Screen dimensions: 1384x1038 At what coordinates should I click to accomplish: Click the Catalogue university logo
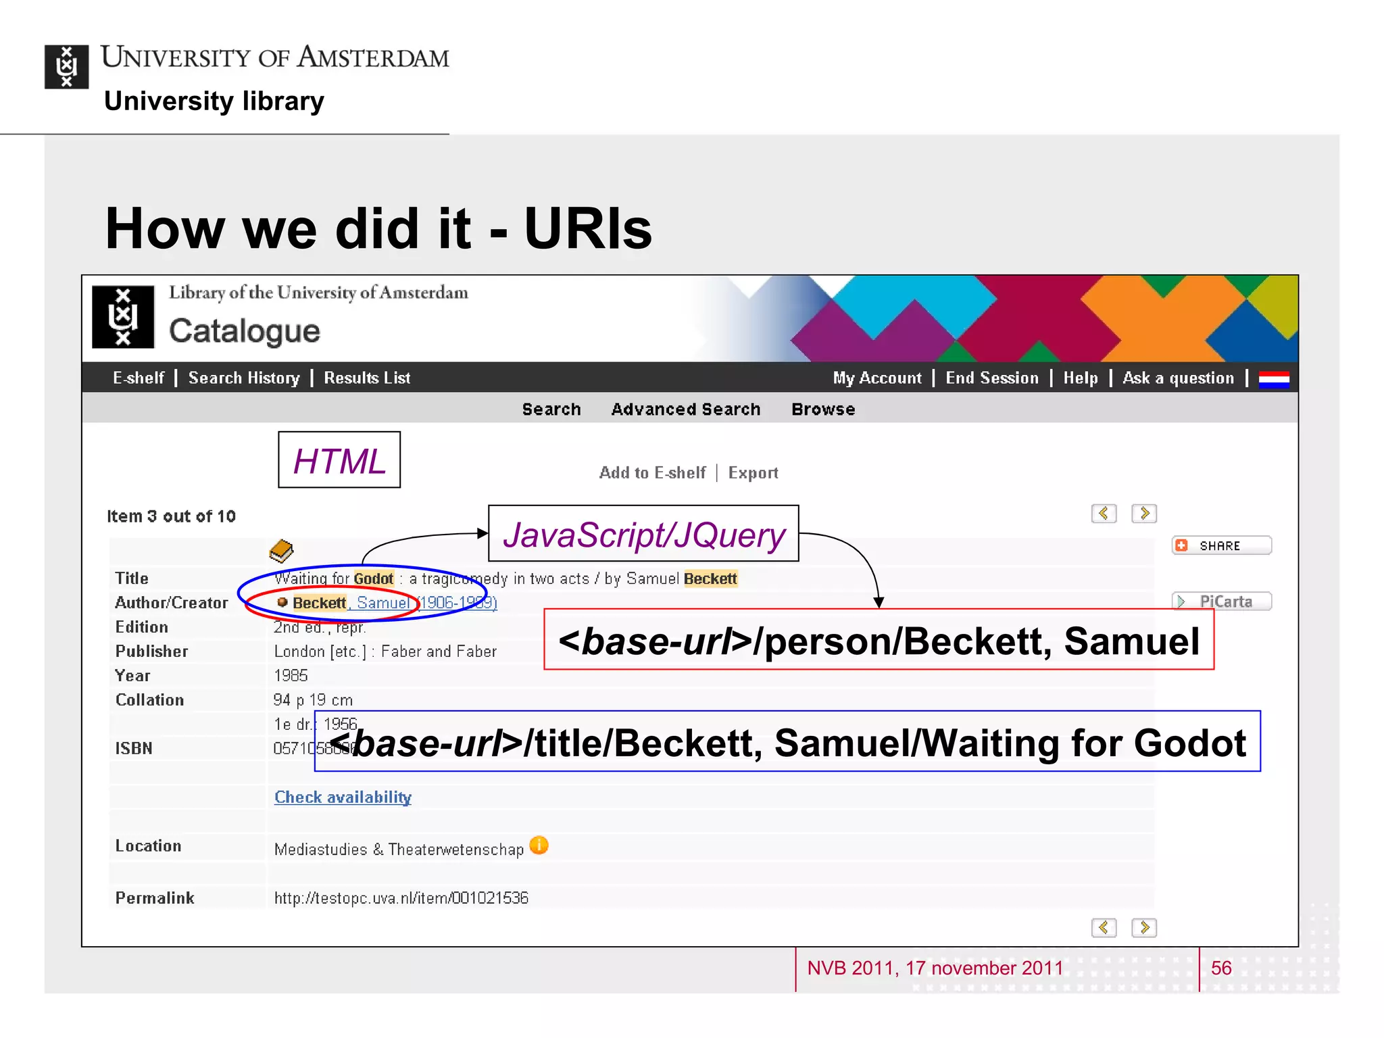pos(123,317)
